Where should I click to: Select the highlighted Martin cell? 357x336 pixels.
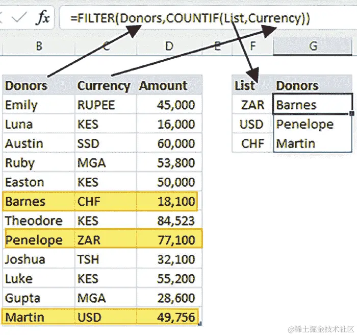(39, 317)
